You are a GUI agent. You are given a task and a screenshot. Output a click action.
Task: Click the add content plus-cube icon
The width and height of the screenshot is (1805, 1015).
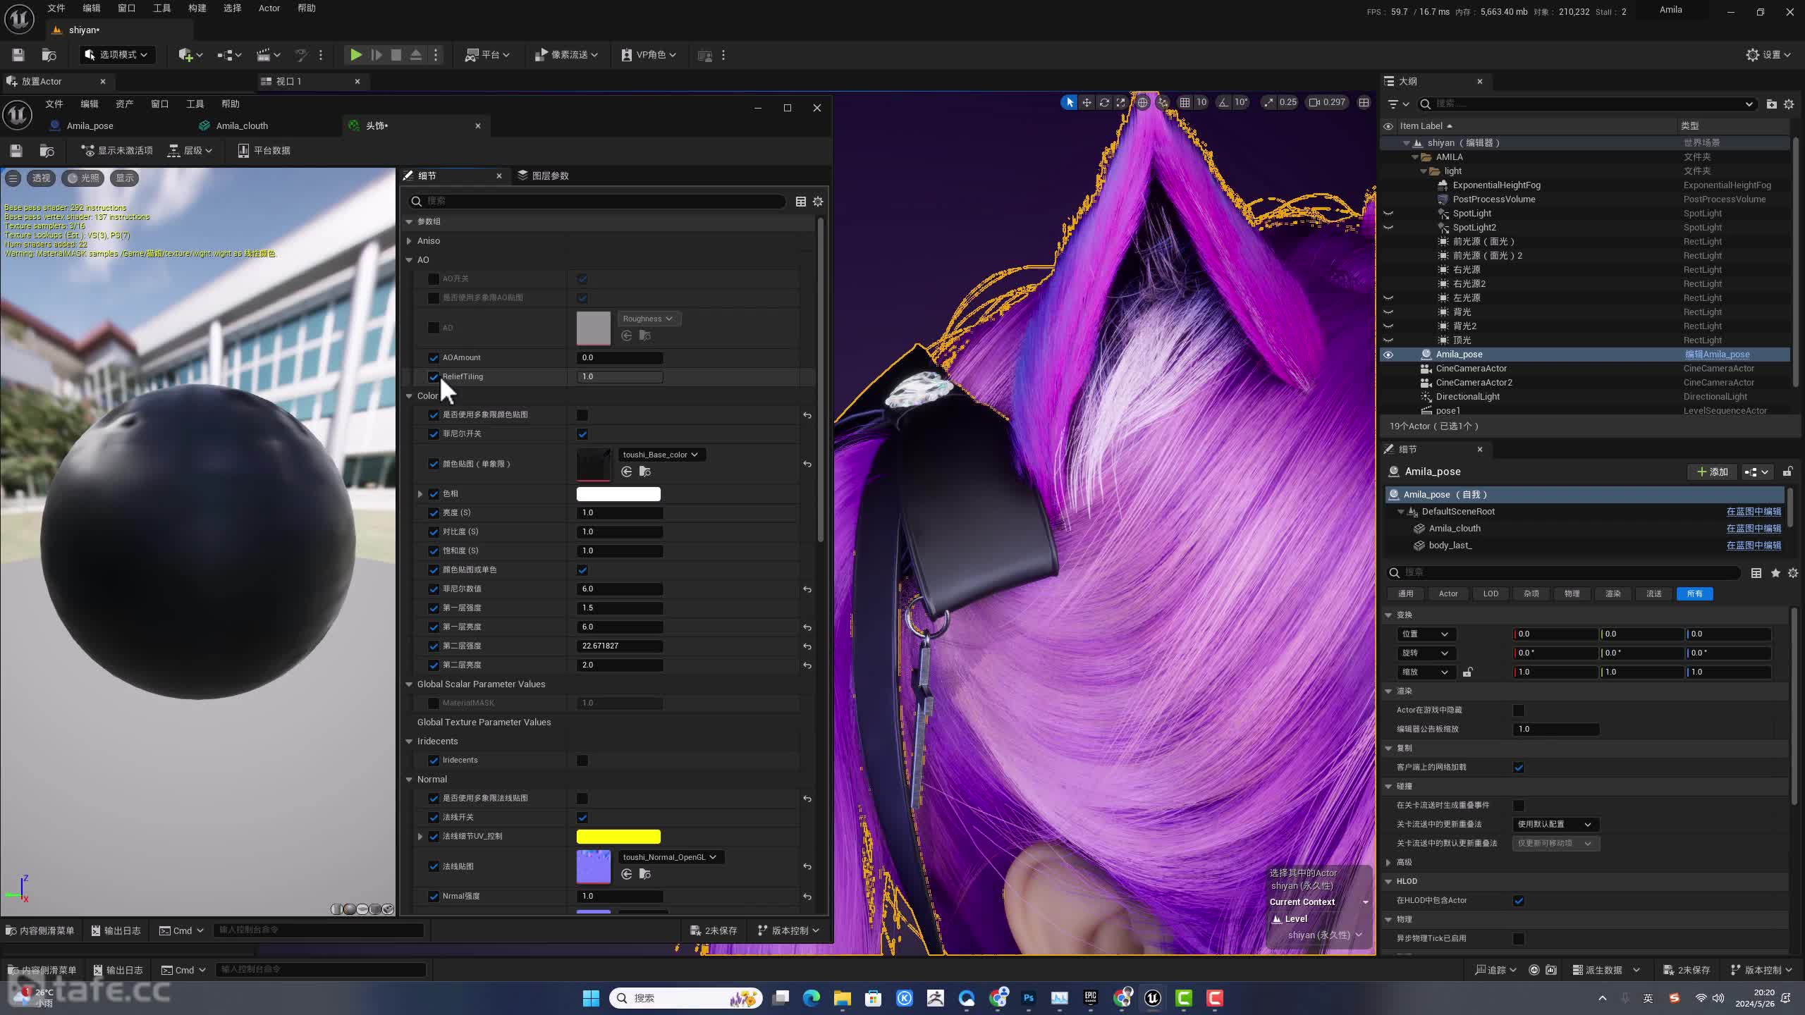pyautogui.click(x=190, y=55)
